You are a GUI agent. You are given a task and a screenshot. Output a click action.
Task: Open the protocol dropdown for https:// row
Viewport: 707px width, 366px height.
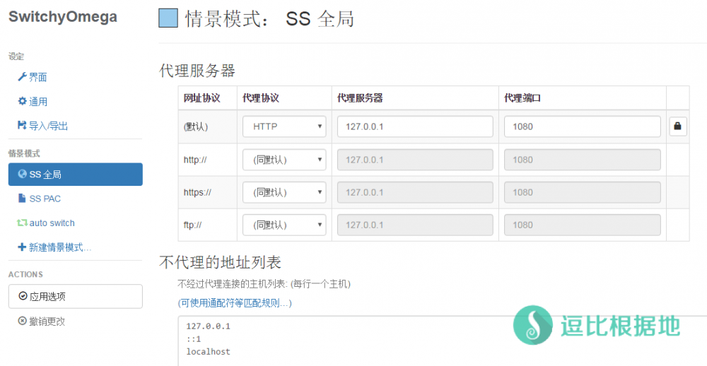[284, 192]
